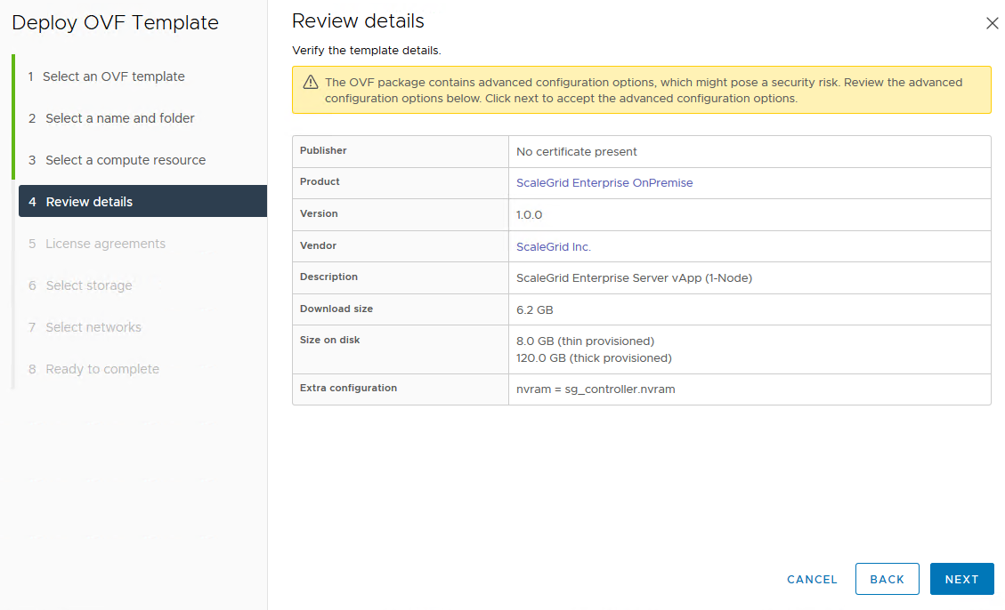Click the Description row label

pyautogui.click(x=328, y=277)
